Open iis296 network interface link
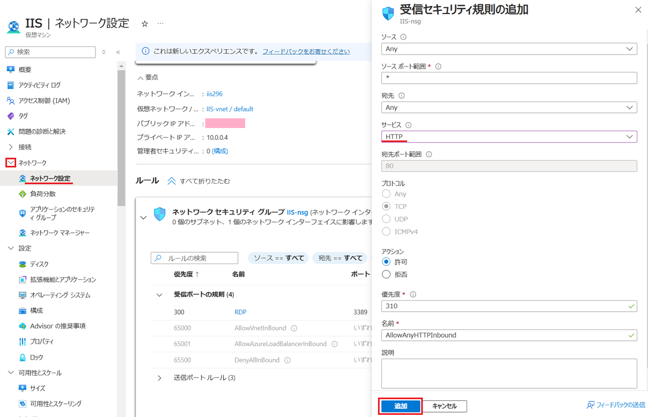This screenshot has width=648, height=417. 214,93
